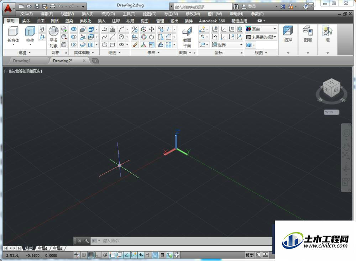The image size is (356, 261).
Task: Select the Ellipse tool in 绘图 panel
Action: coord(121,45)
